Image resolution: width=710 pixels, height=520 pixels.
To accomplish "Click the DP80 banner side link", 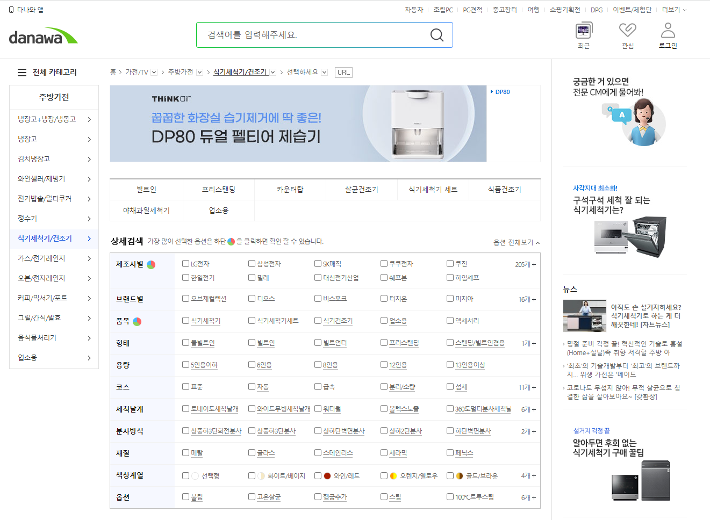I will click(500, 92).
